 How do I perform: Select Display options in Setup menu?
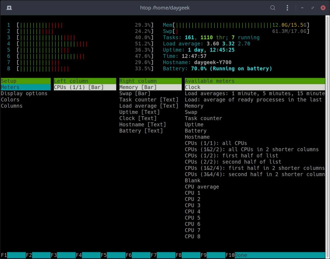24,94
